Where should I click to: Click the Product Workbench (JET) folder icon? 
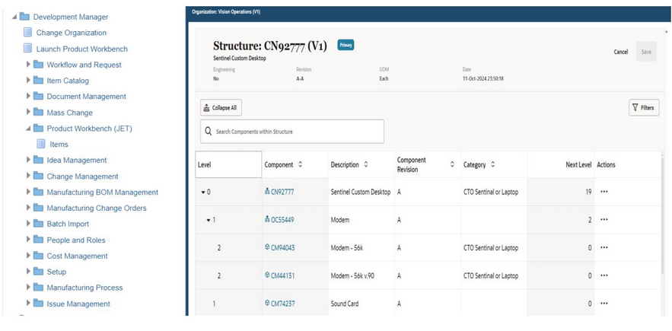(39, 128)
